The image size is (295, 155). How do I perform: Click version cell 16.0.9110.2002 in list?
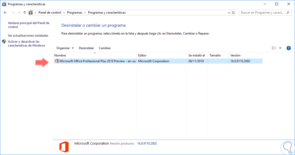coord(240,61)
